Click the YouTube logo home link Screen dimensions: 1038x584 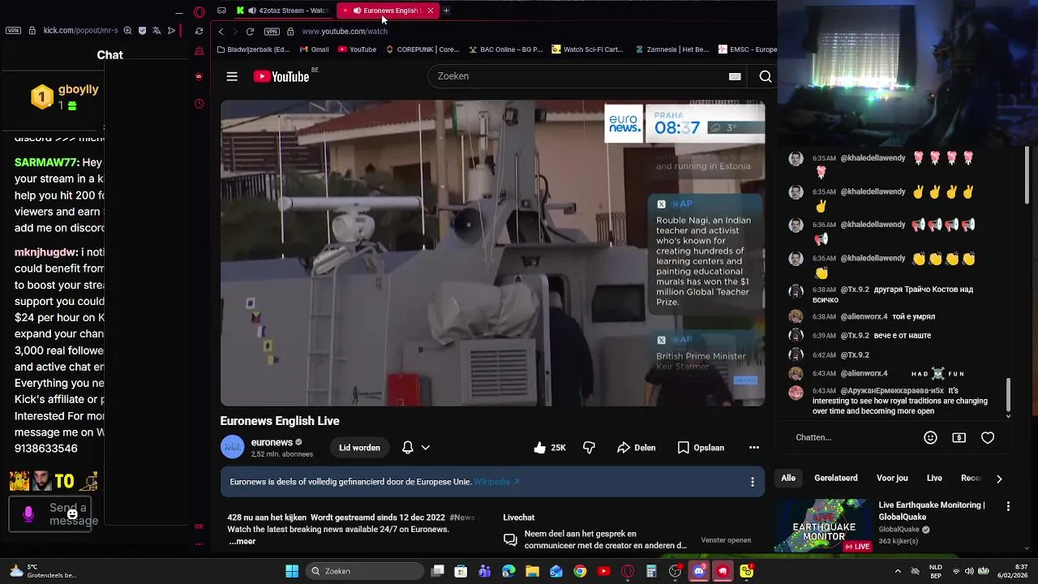coord(281,76)
